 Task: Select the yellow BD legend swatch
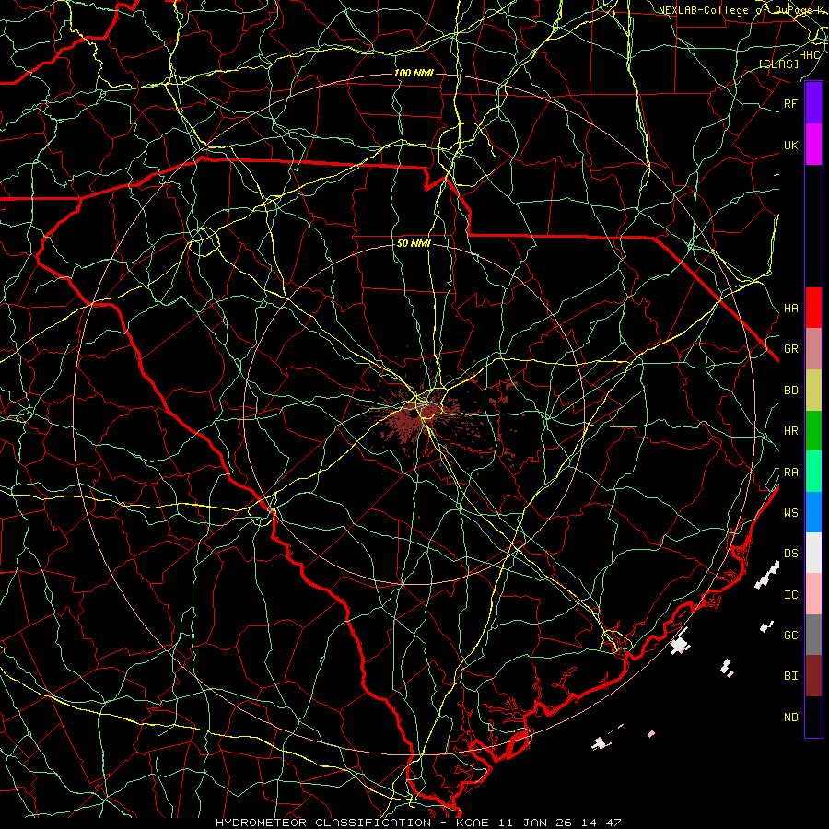click(x=813, y=391)
